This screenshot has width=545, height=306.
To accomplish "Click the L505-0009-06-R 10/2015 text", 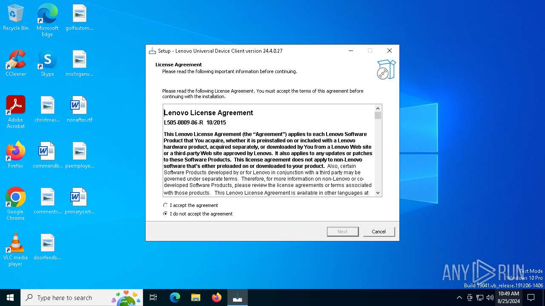I will 195,122.
